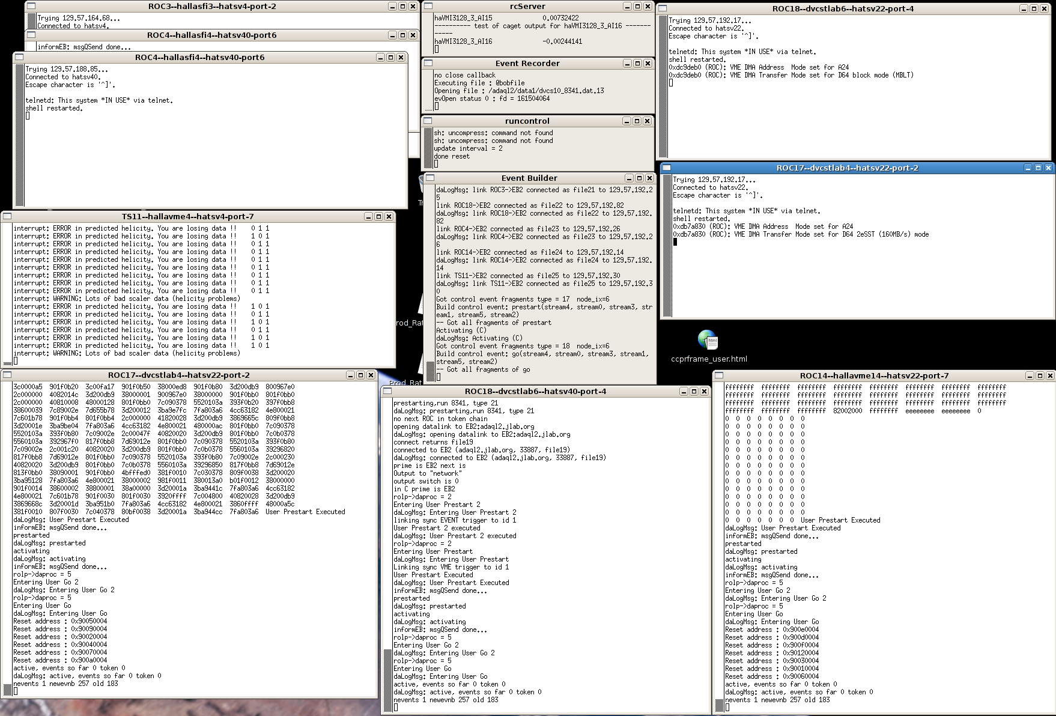This screenshot has width=1056, height=716.
Task: Click the scrollbar of the ROC18--dvcstlab6--hatsv22-port-4 terminal
Action: (x=663, y=87)
